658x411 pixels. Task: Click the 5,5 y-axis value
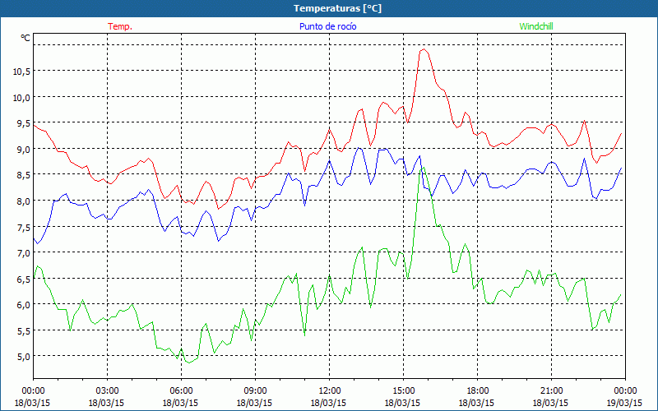pyautogui.click(x=24, y=330)
